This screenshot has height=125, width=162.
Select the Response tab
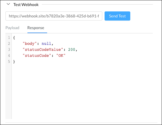coord(36,28)
